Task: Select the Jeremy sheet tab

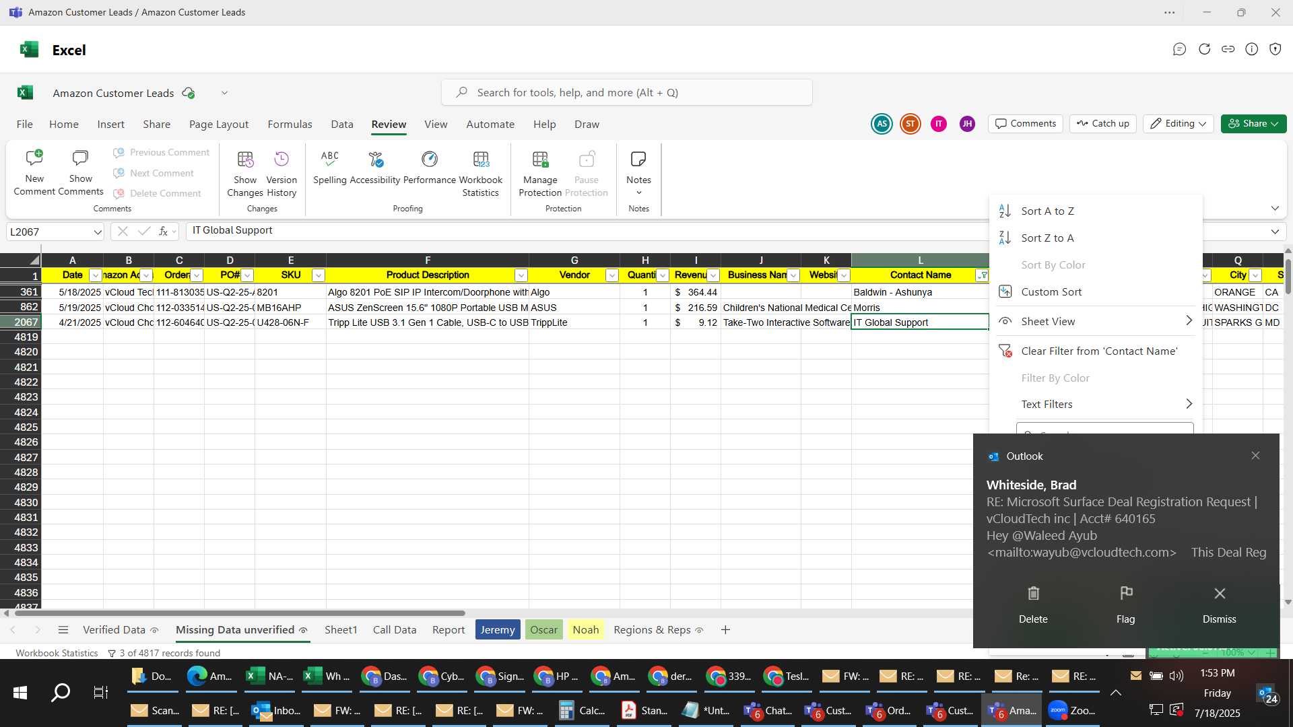Action: pos(498,630)
